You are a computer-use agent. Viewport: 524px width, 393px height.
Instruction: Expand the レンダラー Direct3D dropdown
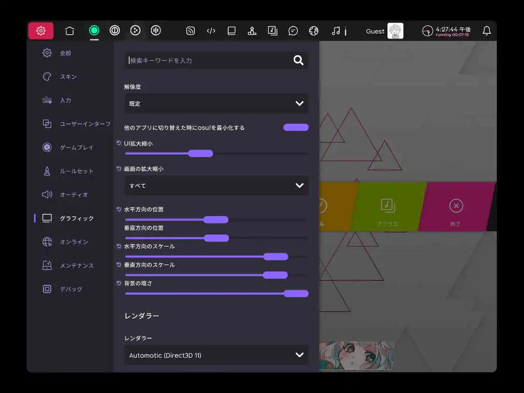[x=216, y=355]
